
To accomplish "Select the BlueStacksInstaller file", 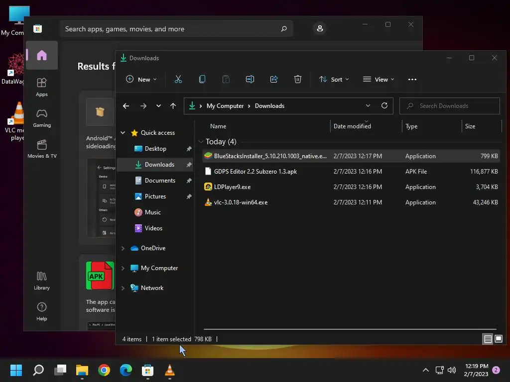I will click(x=352, y=156).
